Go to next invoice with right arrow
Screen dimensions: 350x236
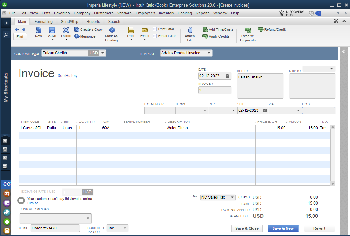23,29
